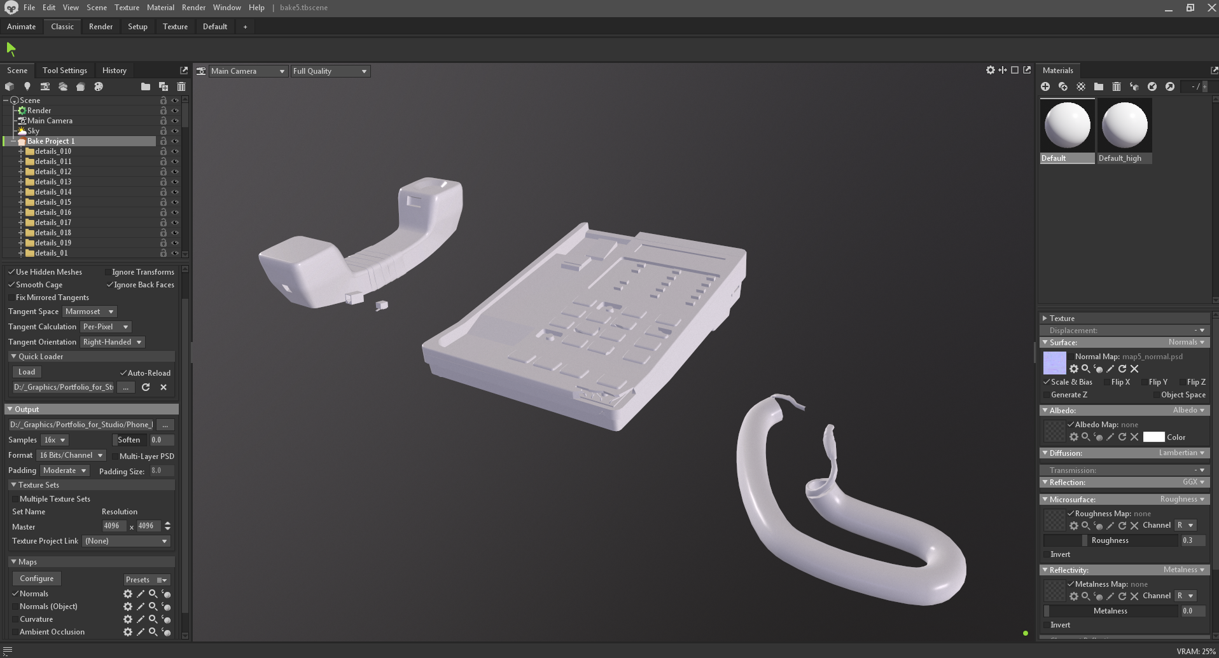Add a new camera via scene toolbar
The image size is (1219, 658).
pyautogui.click(x=45, y=86)
